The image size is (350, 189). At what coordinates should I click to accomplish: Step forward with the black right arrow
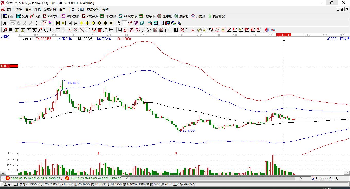coord(75,23)
